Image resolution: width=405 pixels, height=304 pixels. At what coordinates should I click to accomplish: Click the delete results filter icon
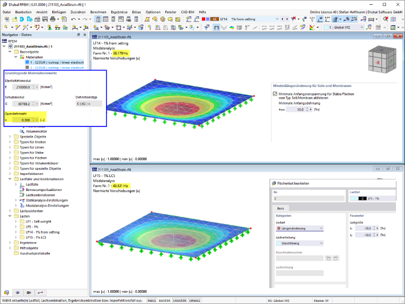coord(293,19)
